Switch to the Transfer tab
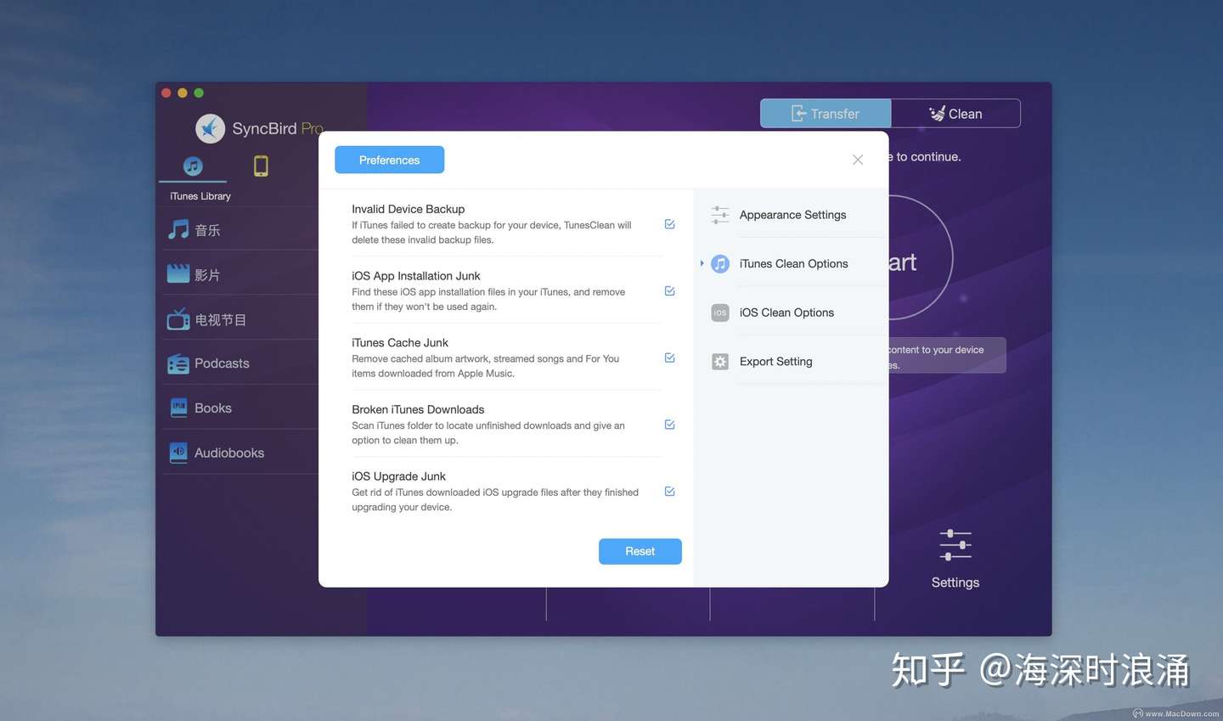 pyautogui.click(x=826, y=113)
